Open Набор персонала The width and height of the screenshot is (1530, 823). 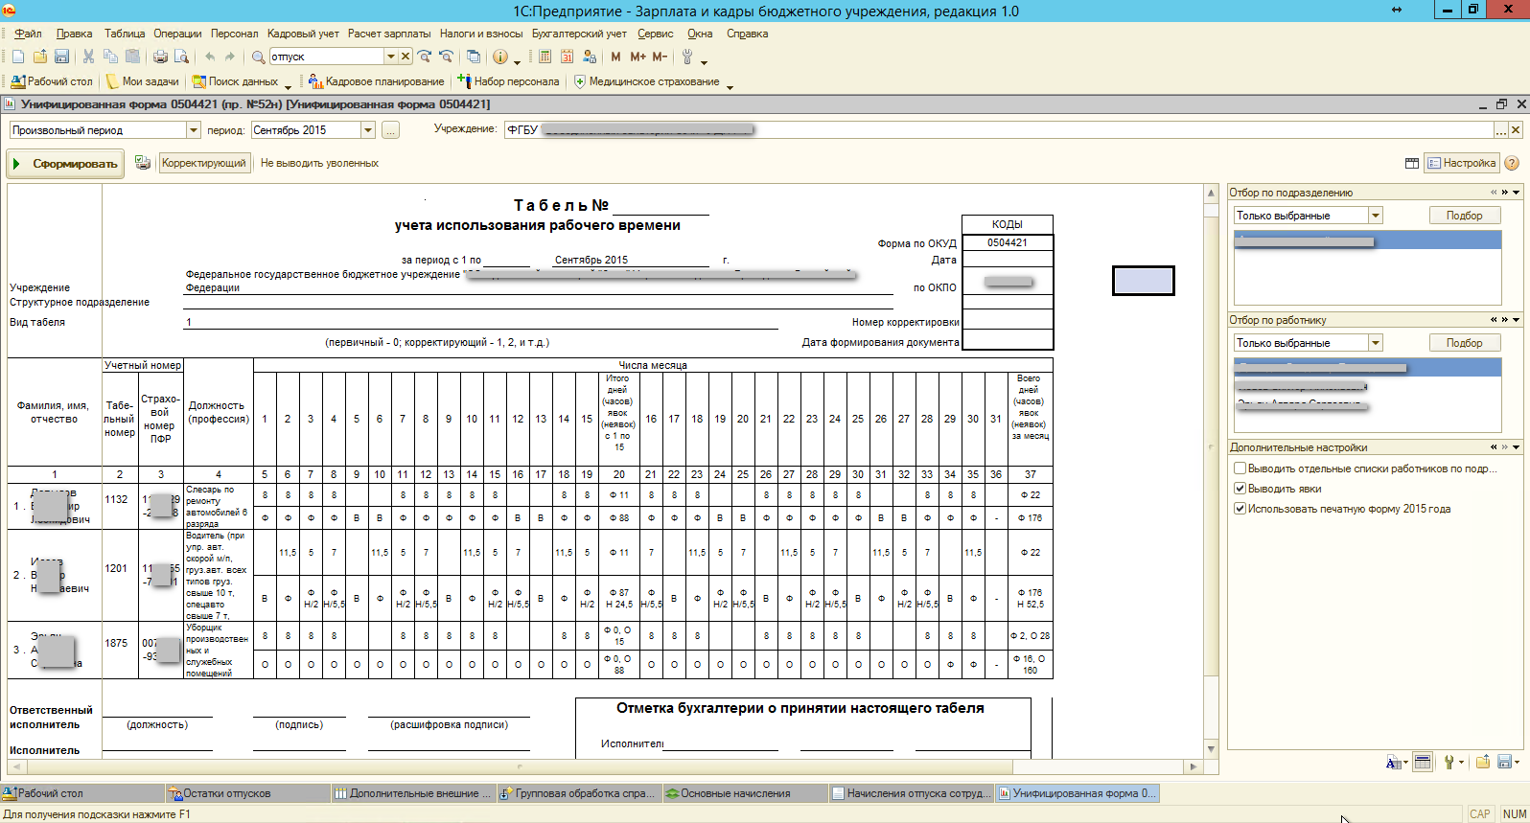[508, 81]
